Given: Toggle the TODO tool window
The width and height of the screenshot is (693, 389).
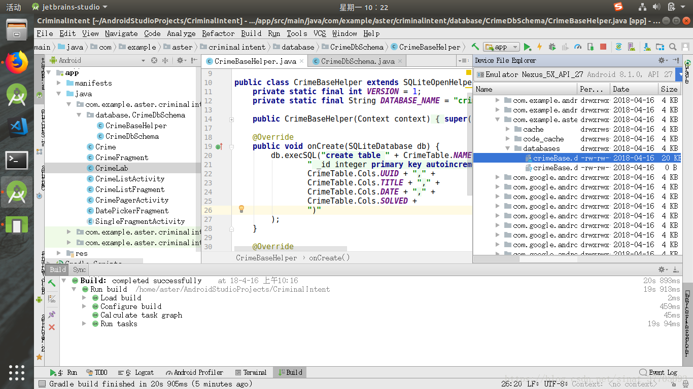Looking at the screenshot, I should [97, 372].
